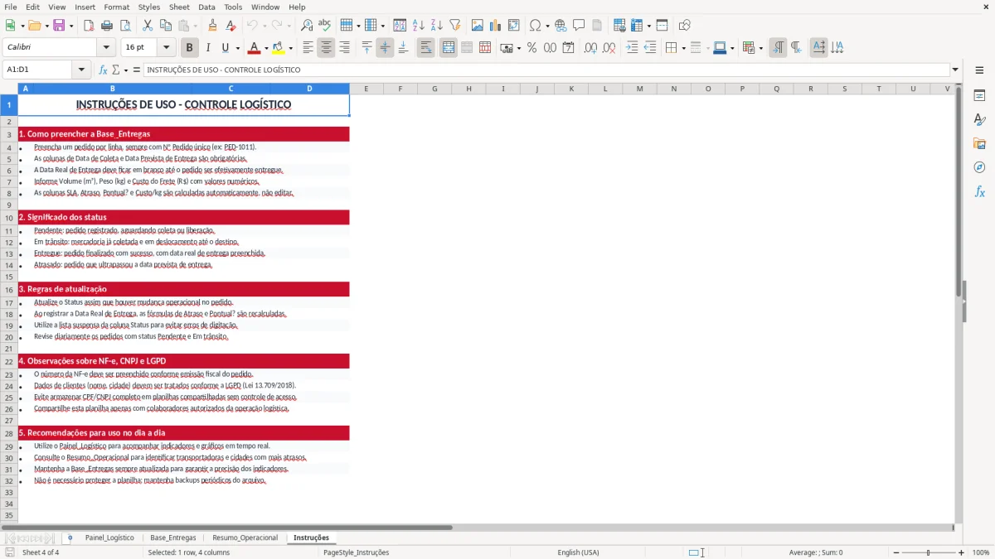
Task: Open Borders dropdown arrow
Action: [683, 48]
